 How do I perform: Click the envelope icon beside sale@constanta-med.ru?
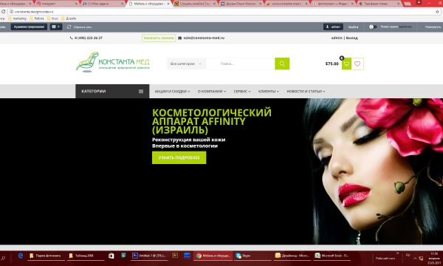click(x=179, y=38)
